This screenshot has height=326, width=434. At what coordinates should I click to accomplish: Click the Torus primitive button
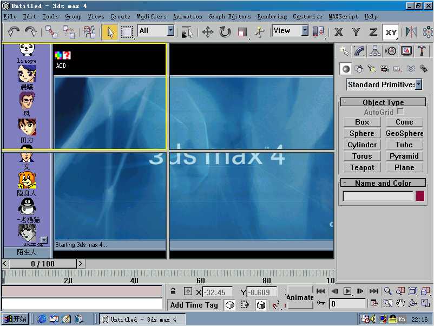click(x=362, y=156)
